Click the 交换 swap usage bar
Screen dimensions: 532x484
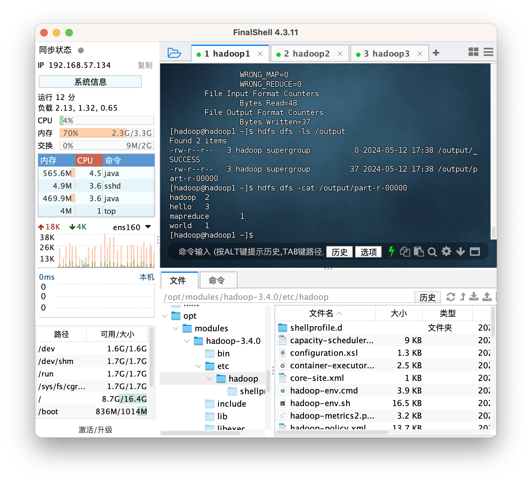[107, 146]
